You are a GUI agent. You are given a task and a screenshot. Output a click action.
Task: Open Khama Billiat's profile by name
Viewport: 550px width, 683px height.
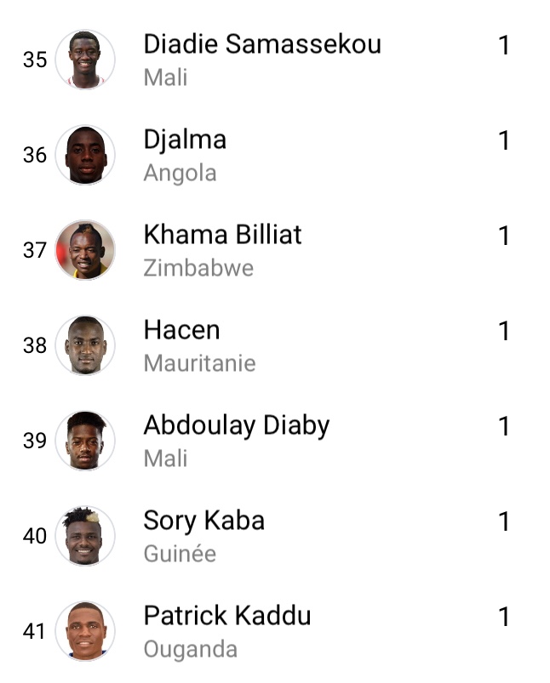[x=222, y=235]
